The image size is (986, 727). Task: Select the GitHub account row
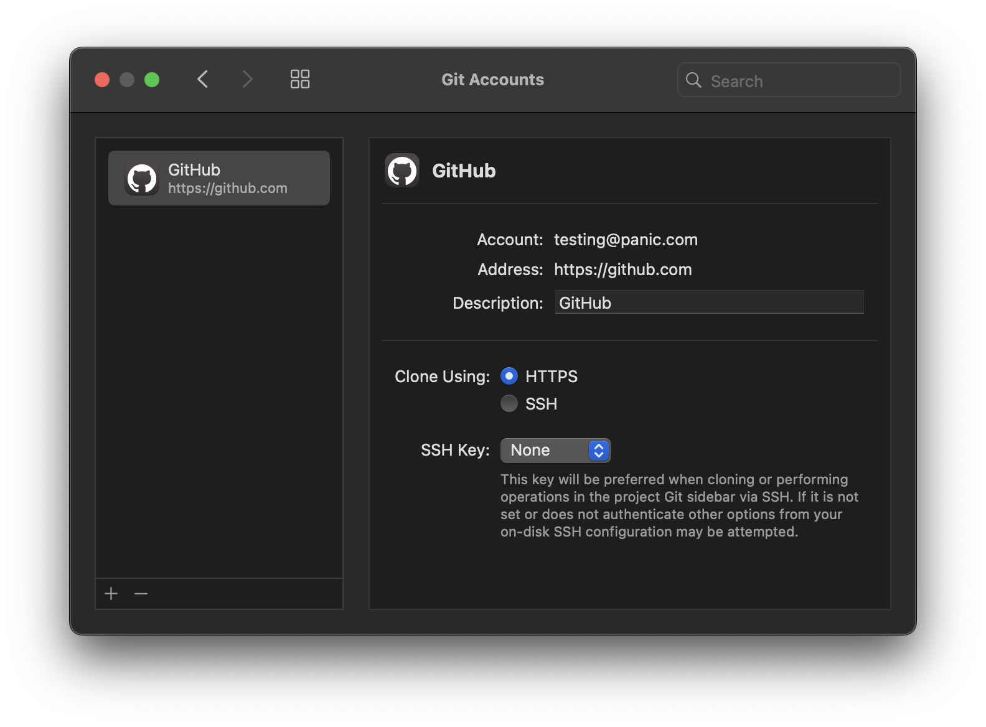click(219, 178)
